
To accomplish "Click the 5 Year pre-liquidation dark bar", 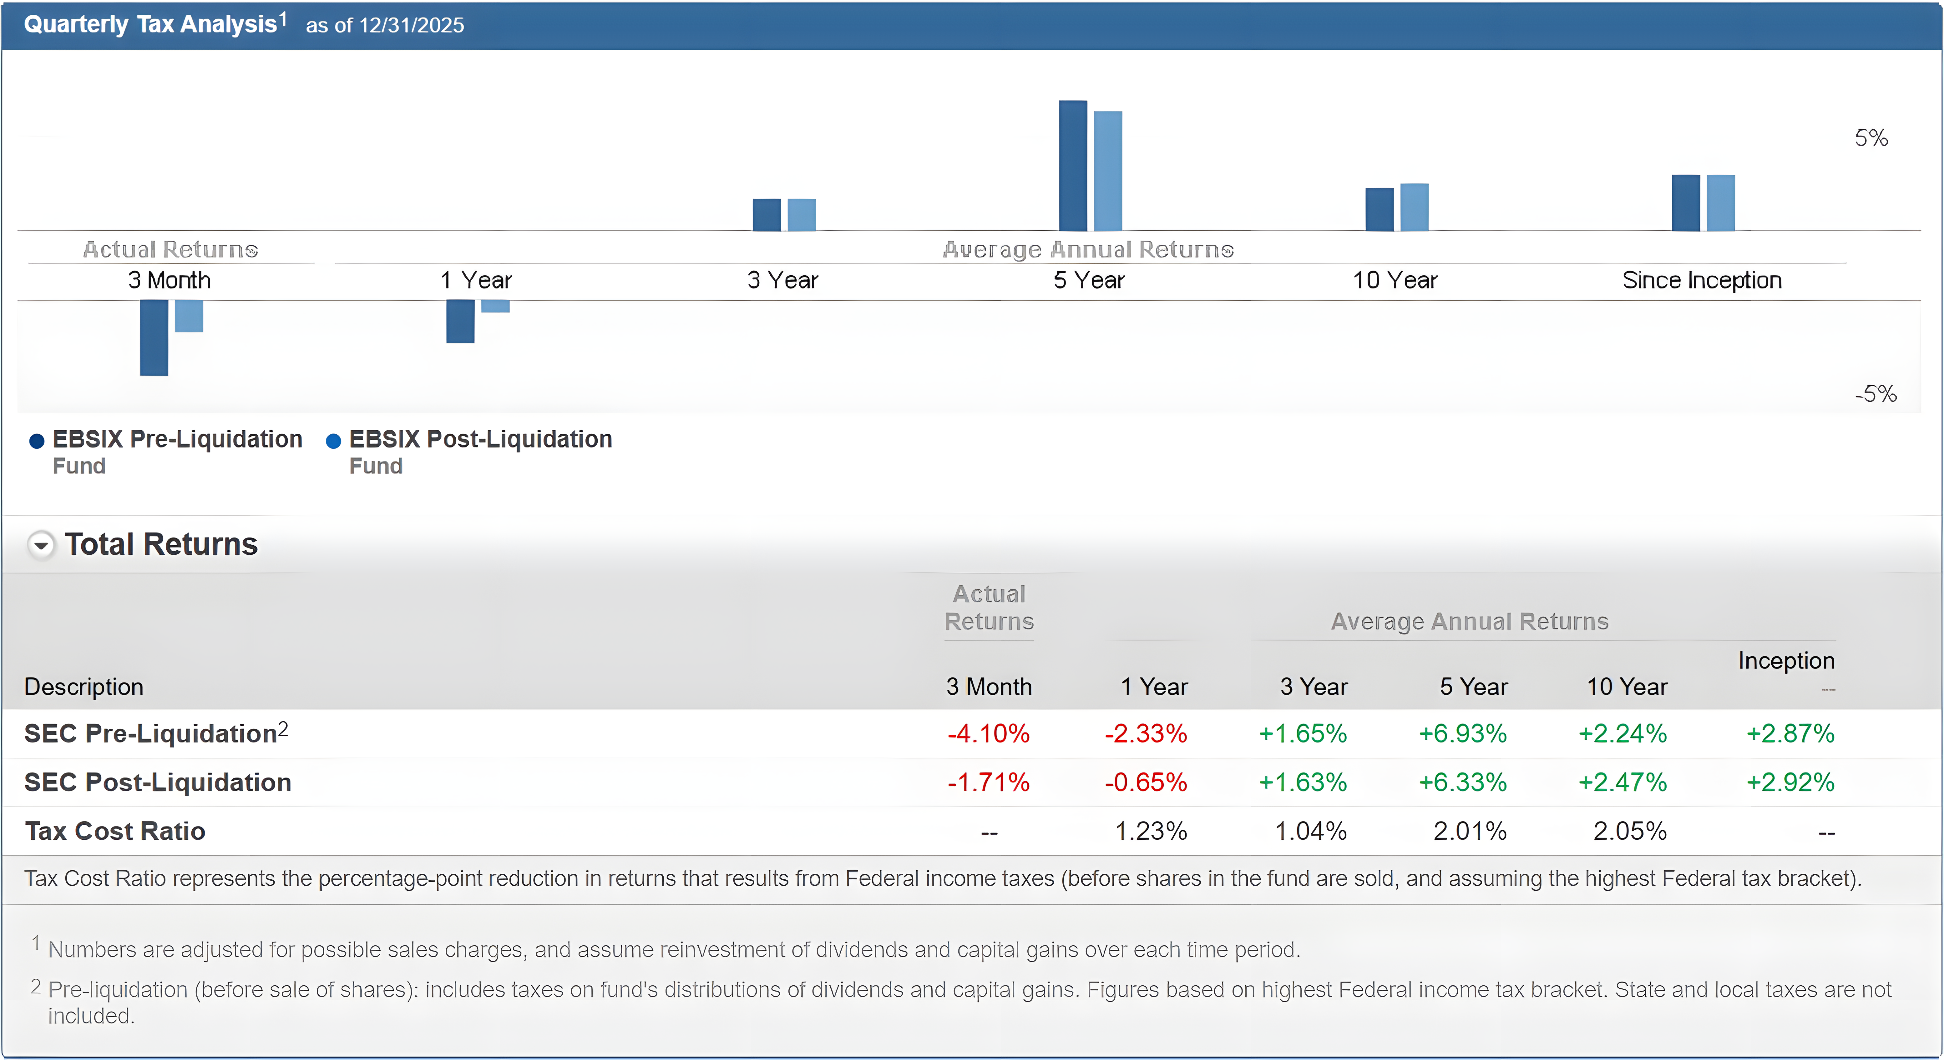I will click(1072, 166).
